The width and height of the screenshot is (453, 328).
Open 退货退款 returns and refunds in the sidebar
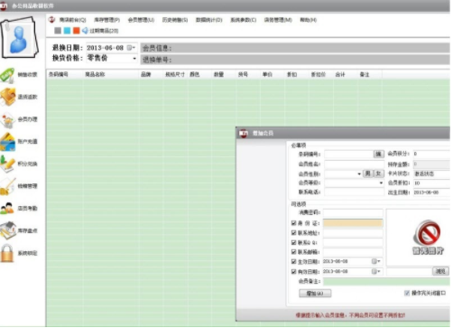[8, 97]
